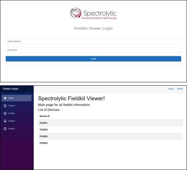187x170 pixels.
Task: Click the Device ID column header
Action: [44, 116]
